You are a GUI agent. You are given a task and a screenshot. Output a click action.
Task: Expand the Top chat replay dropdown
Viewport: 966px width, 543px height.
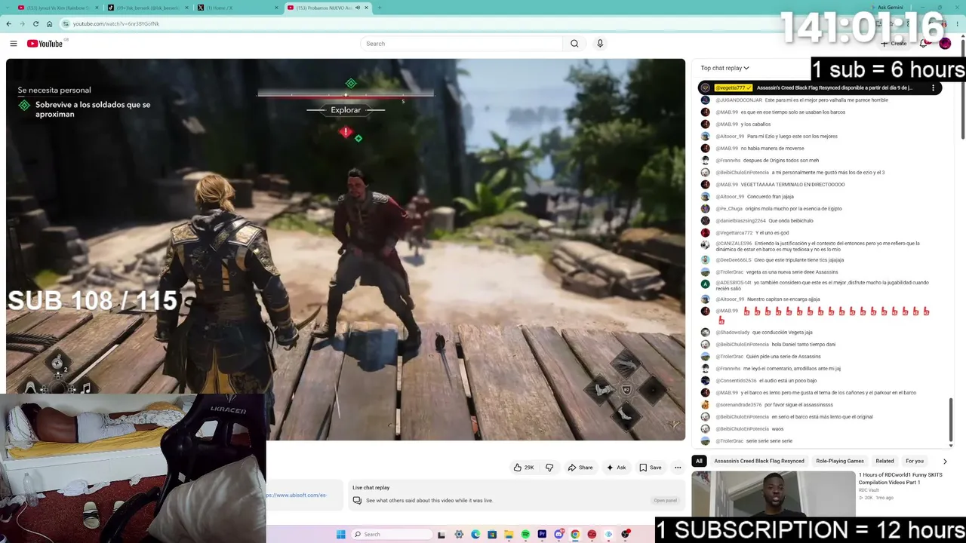click(x=724, y=68)
